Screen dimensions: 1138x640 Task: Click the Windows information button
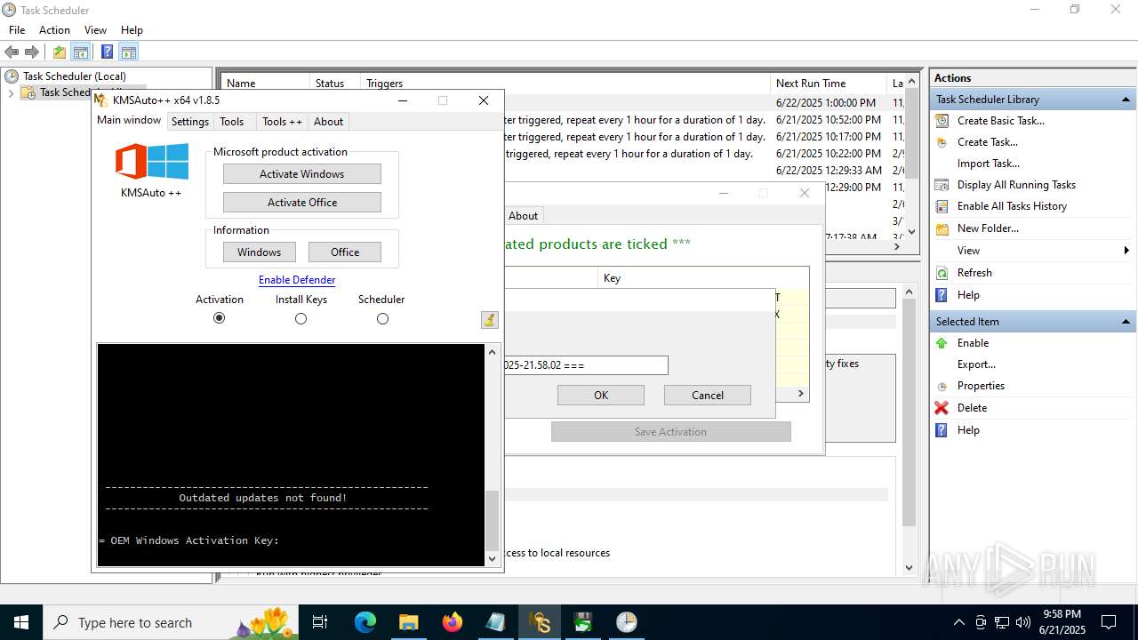[x=259, y=252]
